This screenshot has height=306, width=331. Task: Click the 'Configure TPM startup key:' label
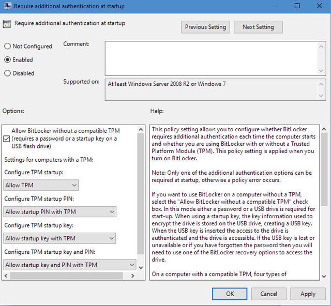39,225
